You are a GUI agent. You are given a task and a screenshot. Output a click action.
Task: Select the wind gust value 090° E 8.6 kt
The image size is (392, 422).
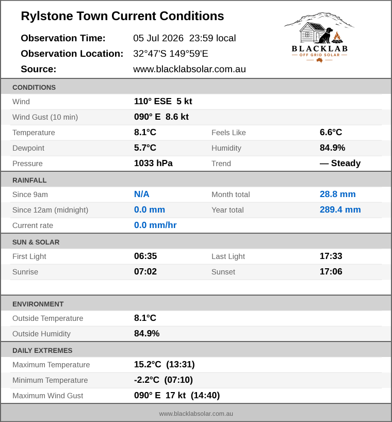(x=161, y=117)
